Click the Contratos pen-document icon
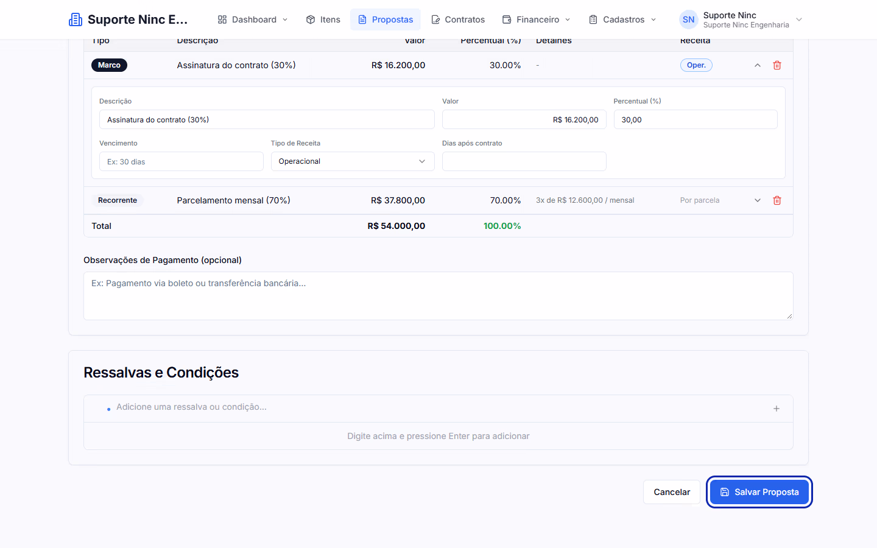This screenshot has height=548, width=877. 435,19
